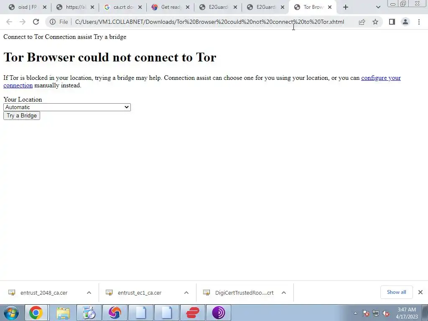The width and height of the screenshot is (428, 321).
Task: Click the Try a Bridge button
Action: [x=22, y=115]
